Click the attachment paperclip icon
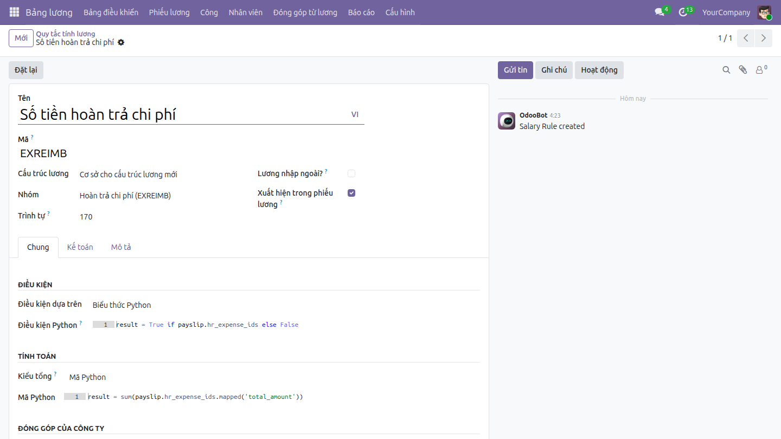The height and width of the screenshot is (439, 781). tap(743, 70)
